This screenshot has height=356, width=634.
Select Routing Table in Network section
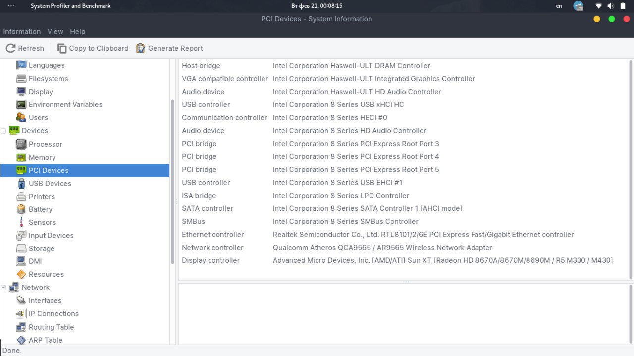(51, 327)
